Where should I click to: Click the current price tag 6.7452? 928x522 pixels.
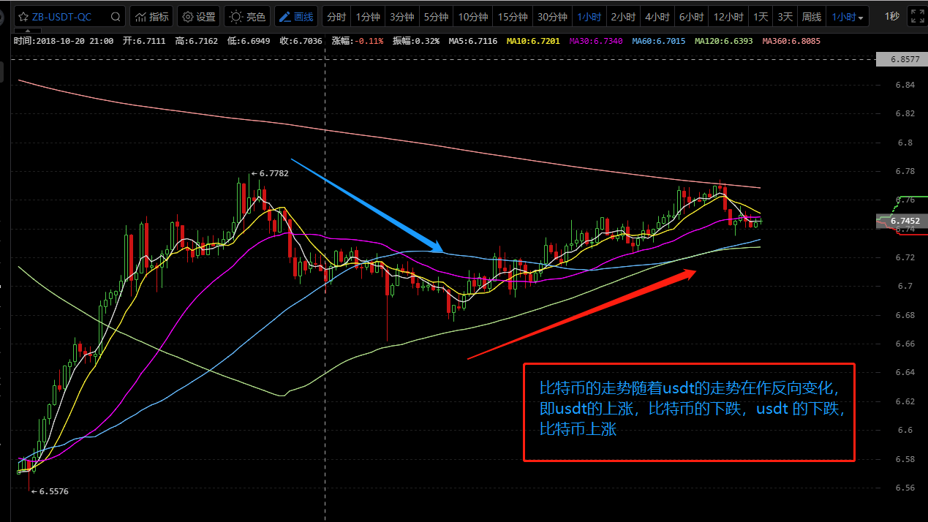(x=902, y=219)
